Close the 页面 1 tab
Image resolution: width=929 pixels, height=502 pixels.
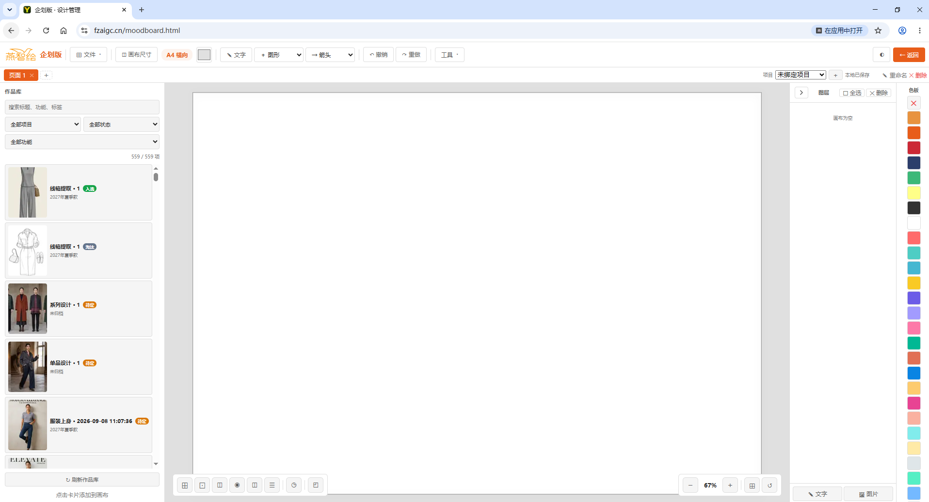32,75
